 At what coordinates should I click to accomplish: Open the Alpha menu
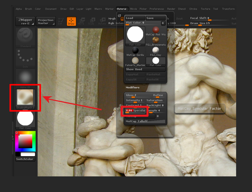[19, 9]
